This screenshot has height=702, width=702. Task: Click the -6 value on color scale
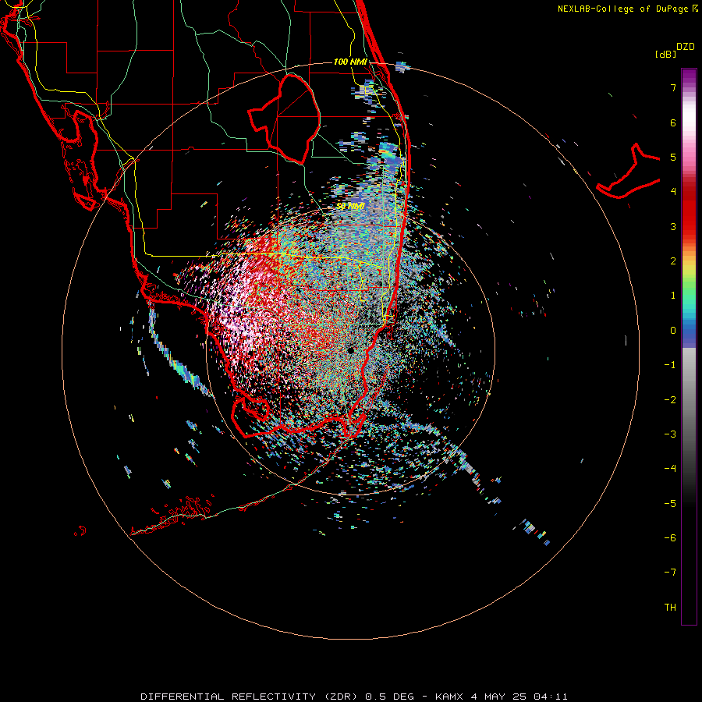point(670,538)
